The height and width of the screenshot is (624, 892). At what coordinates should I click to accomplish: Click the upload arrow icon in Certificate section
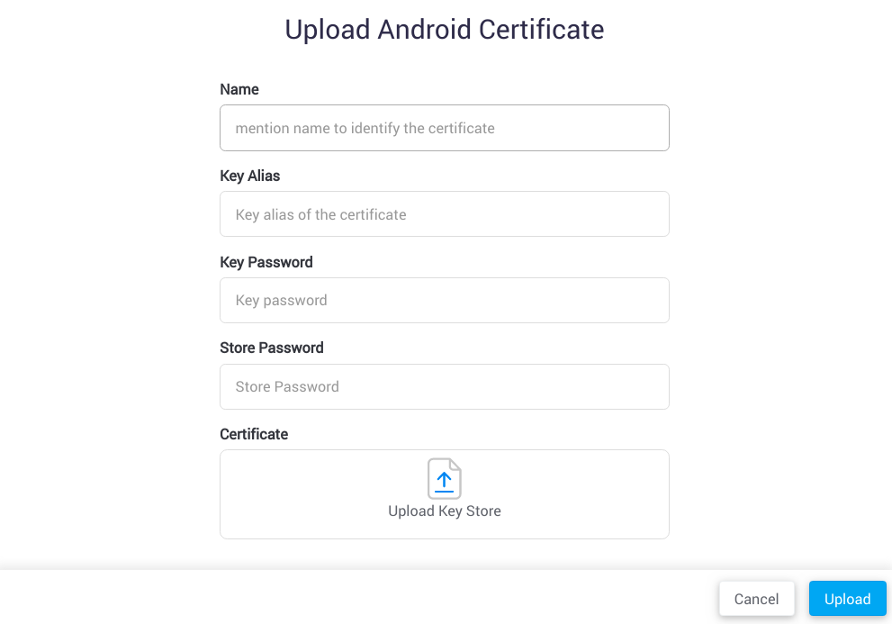pyautogui.click(x=444, y=478)
